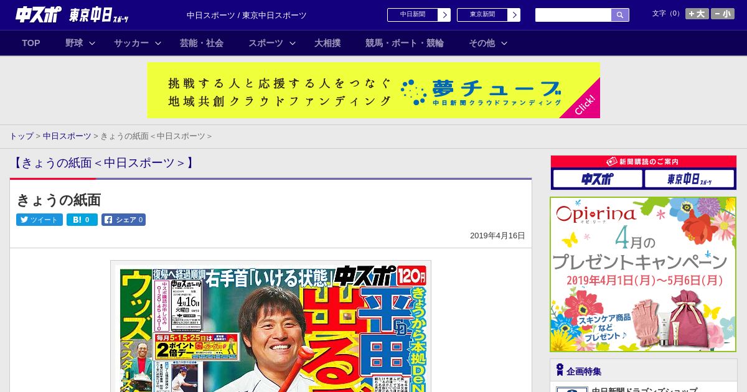Click the 企画特集 section ribbon icon
The image size is (747, 392).
coord(560,370)
